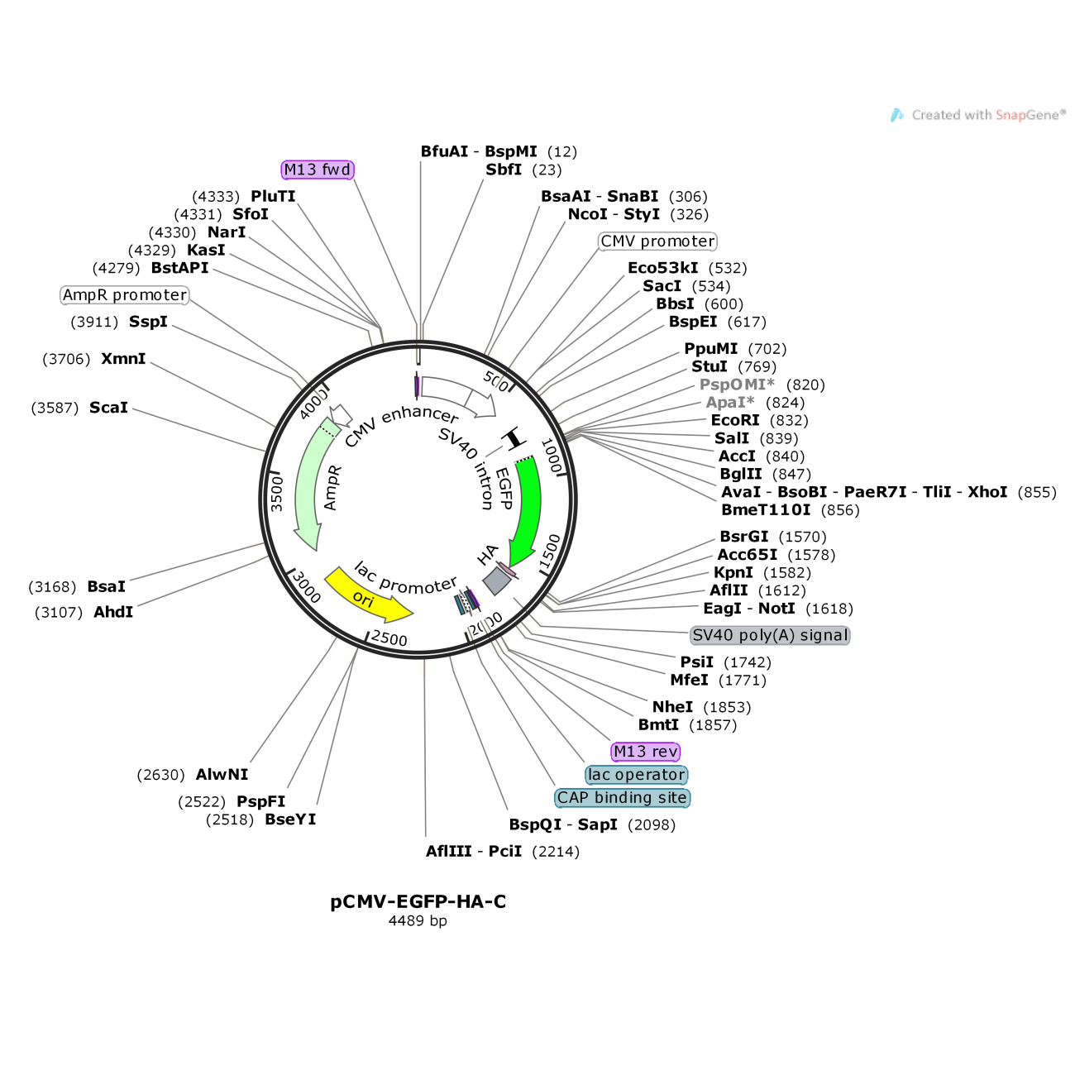Select the BsaI (3168) enzyme label
Image resolution: width=1075 pixels, height=1075 pixels.
point(77,586)
